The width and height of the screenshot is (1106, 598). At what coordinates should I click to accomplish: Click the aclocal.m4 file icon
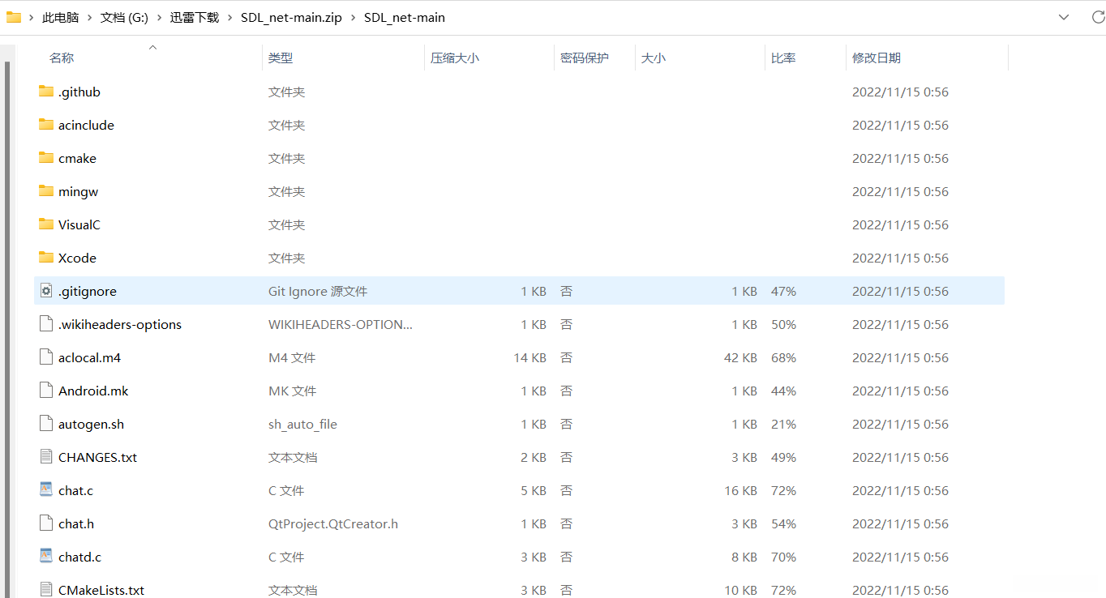point(46,357)
